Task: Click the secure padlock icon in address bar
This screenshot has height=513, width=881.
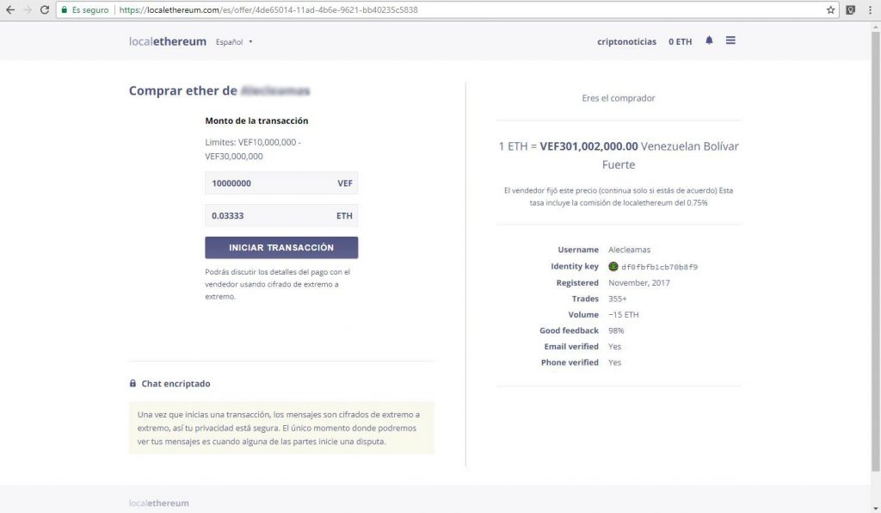Action: click(x=64, y=10)
